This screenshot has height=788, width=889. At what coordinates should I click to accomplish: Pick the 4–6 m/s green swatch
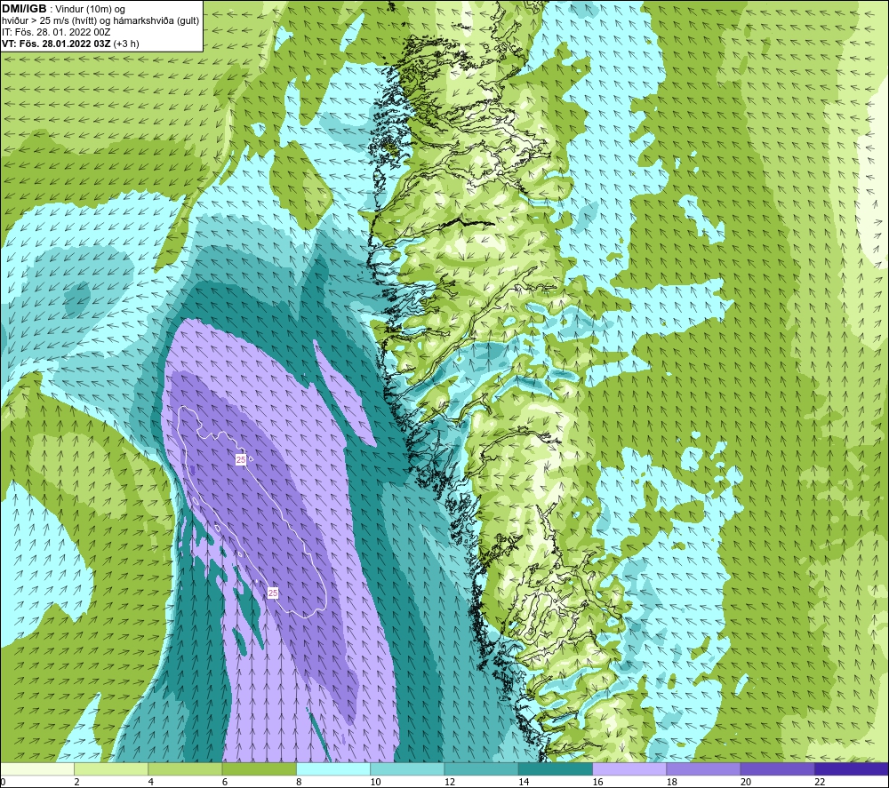(x=186, y=768)
